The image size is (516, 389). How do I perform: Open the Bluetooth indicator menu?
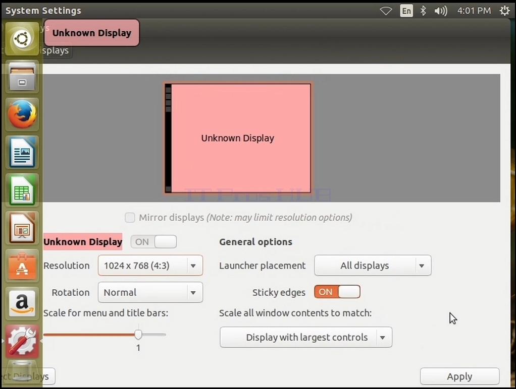point(423,11)
